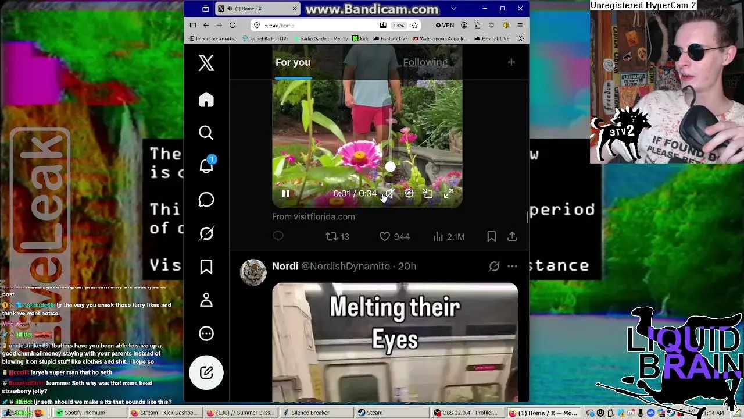Open the browser application menu
The width and height of the screenshot is (744, 419).
[520, 26]
